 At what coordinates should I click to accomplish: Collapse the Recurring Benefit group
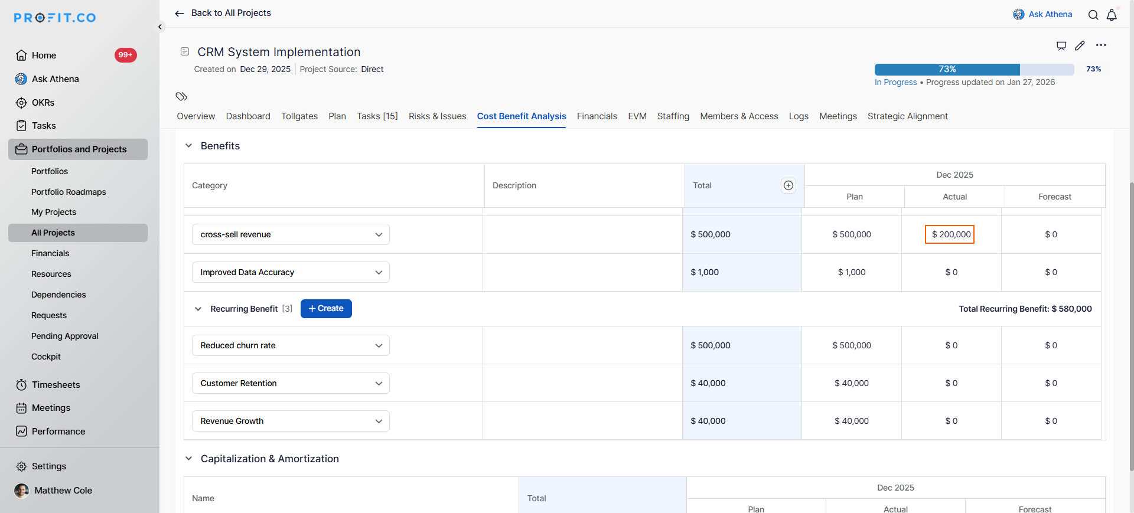pos(198,309)
